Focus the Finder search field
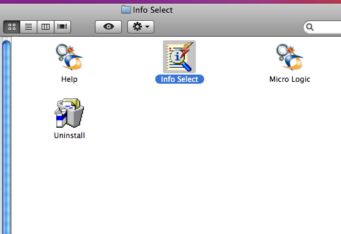The height and width of the screenshot is (234, 341). pos(323,27)
